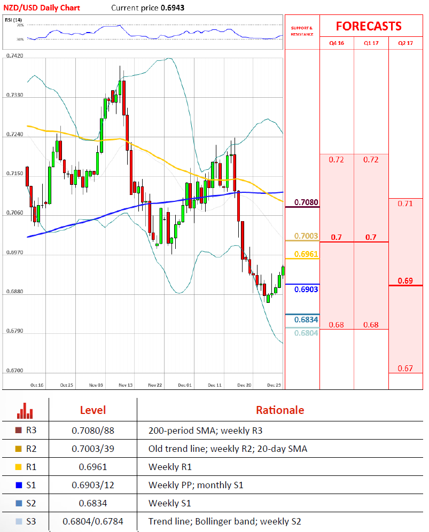Click the 0.6834 support level label
The height and width of the screenshot is (532, 429).
pos(306,319)
